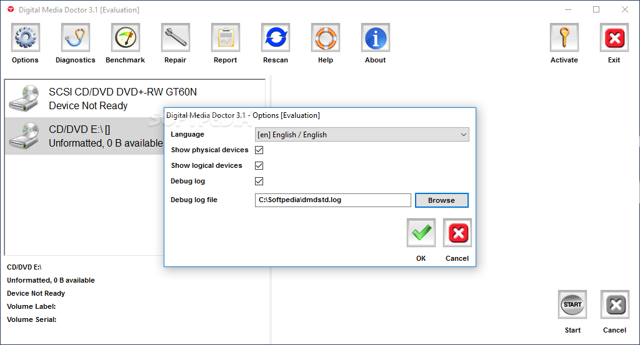Screen dimensions: 640x345
Task: Click the round START button icon
Action: click(572, 304)
